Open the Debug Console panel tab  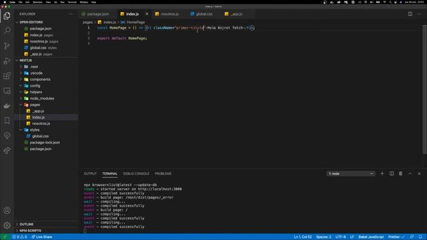point(136,173)
